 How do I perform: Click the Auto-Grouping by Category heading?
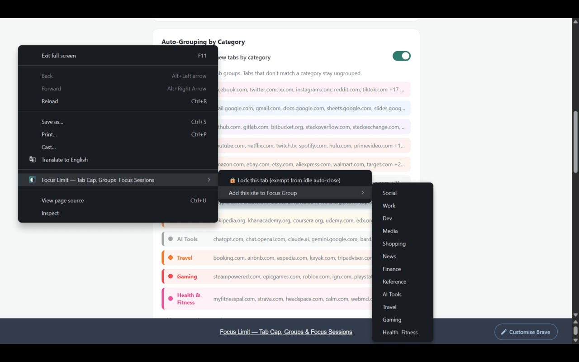(203, 42)
